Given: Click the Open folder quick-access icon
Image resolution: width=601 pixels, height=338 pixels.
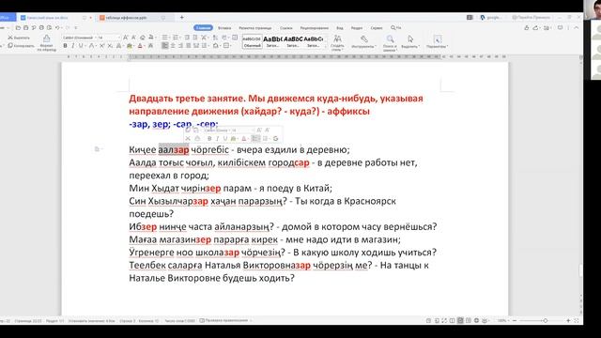Looking at the screenshot, I should [x=18, y=27].
